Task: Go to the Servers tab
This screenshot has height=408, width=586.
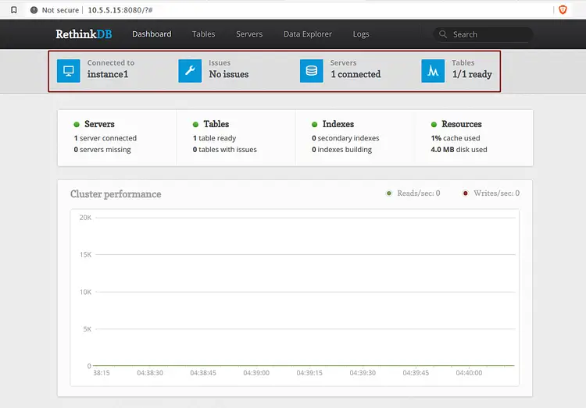Action: 249,34
